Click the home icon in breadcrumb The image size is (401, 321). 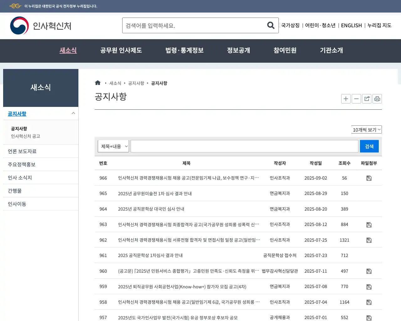(98, 83)
